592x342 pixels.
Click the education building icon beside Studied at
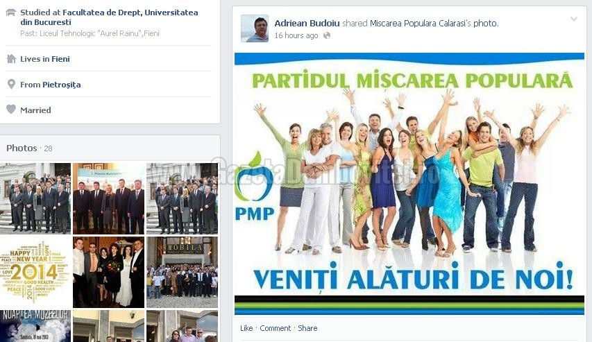pos(11,12)
